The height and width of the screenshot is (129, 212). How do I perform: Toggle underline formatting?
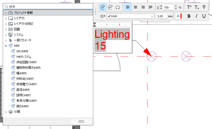pyautogui.click(x=204, y=16)
